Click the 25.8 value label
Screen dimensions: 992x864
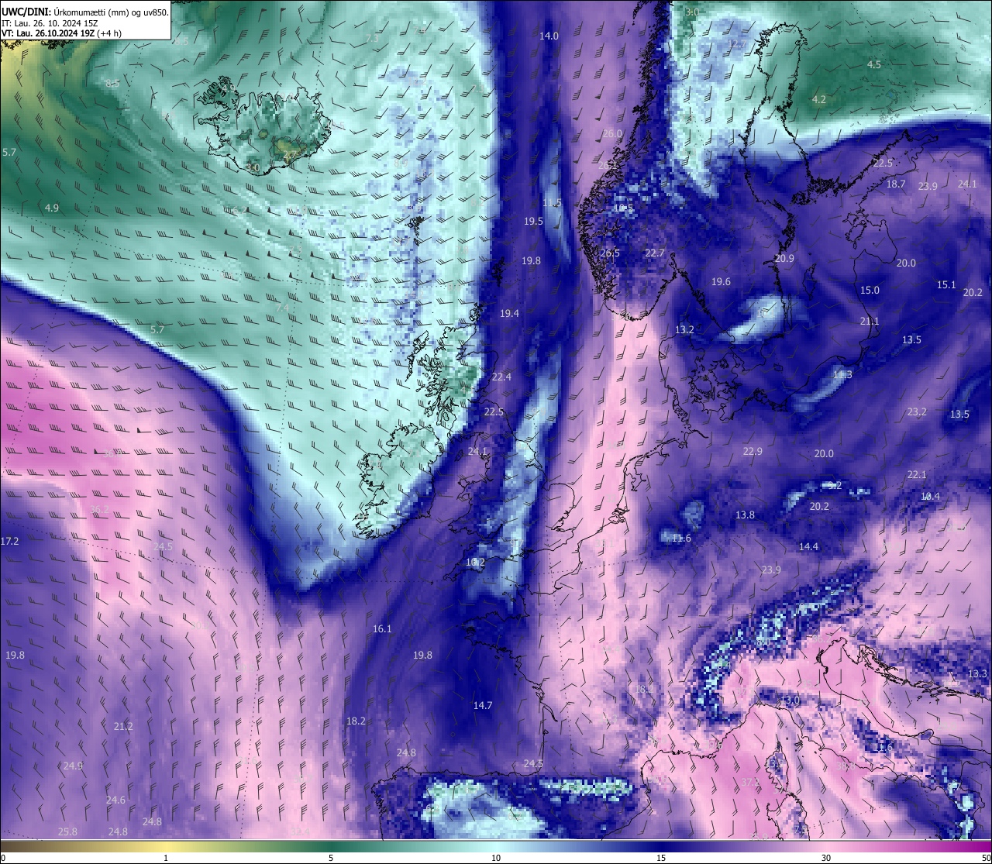pos(67,832)
